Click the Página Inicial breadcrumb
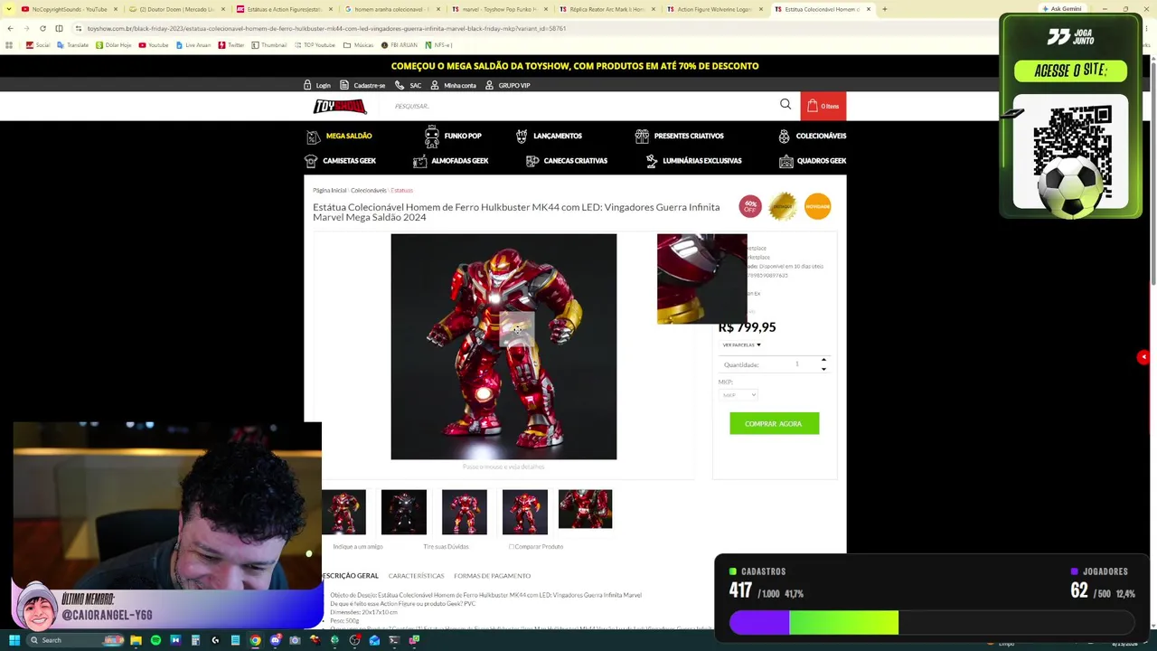The height and width of the screenshot is (651, 1157). point(330,191)
